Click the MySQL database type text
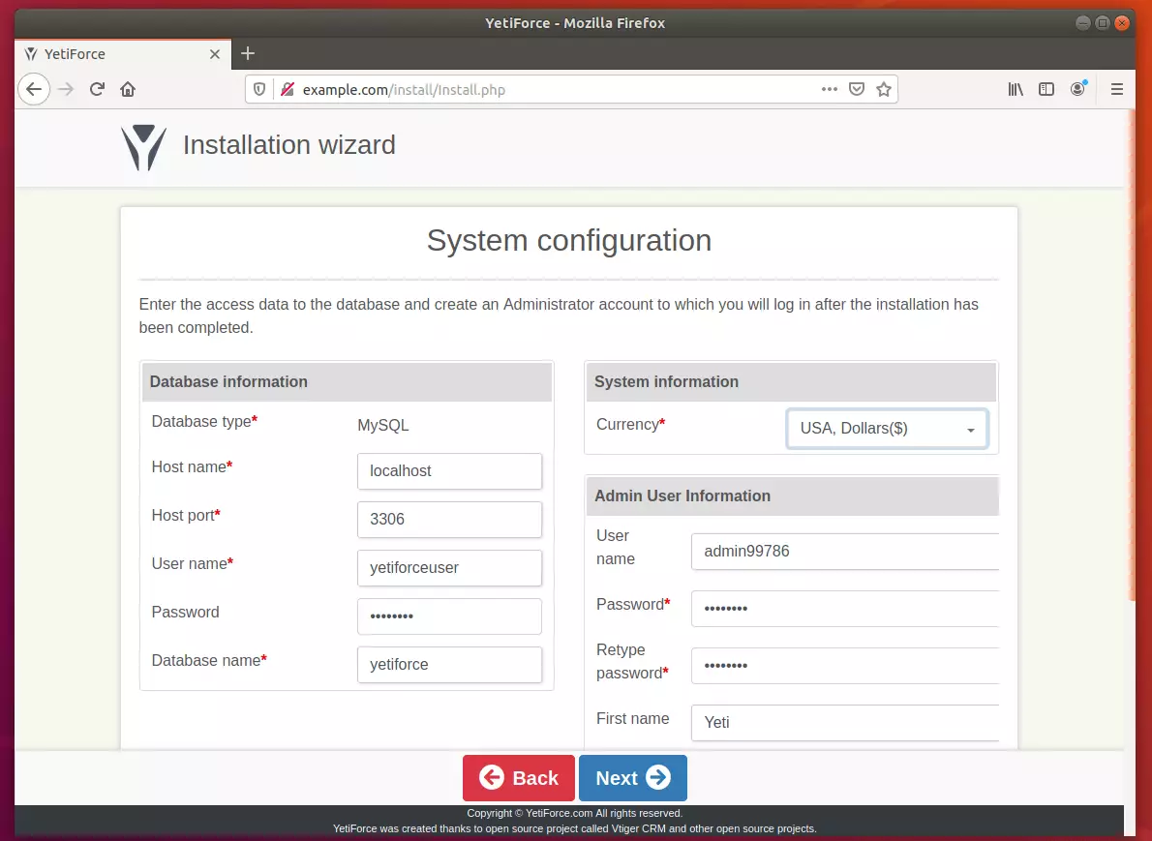1152x841 pixels. pos(382,425)
